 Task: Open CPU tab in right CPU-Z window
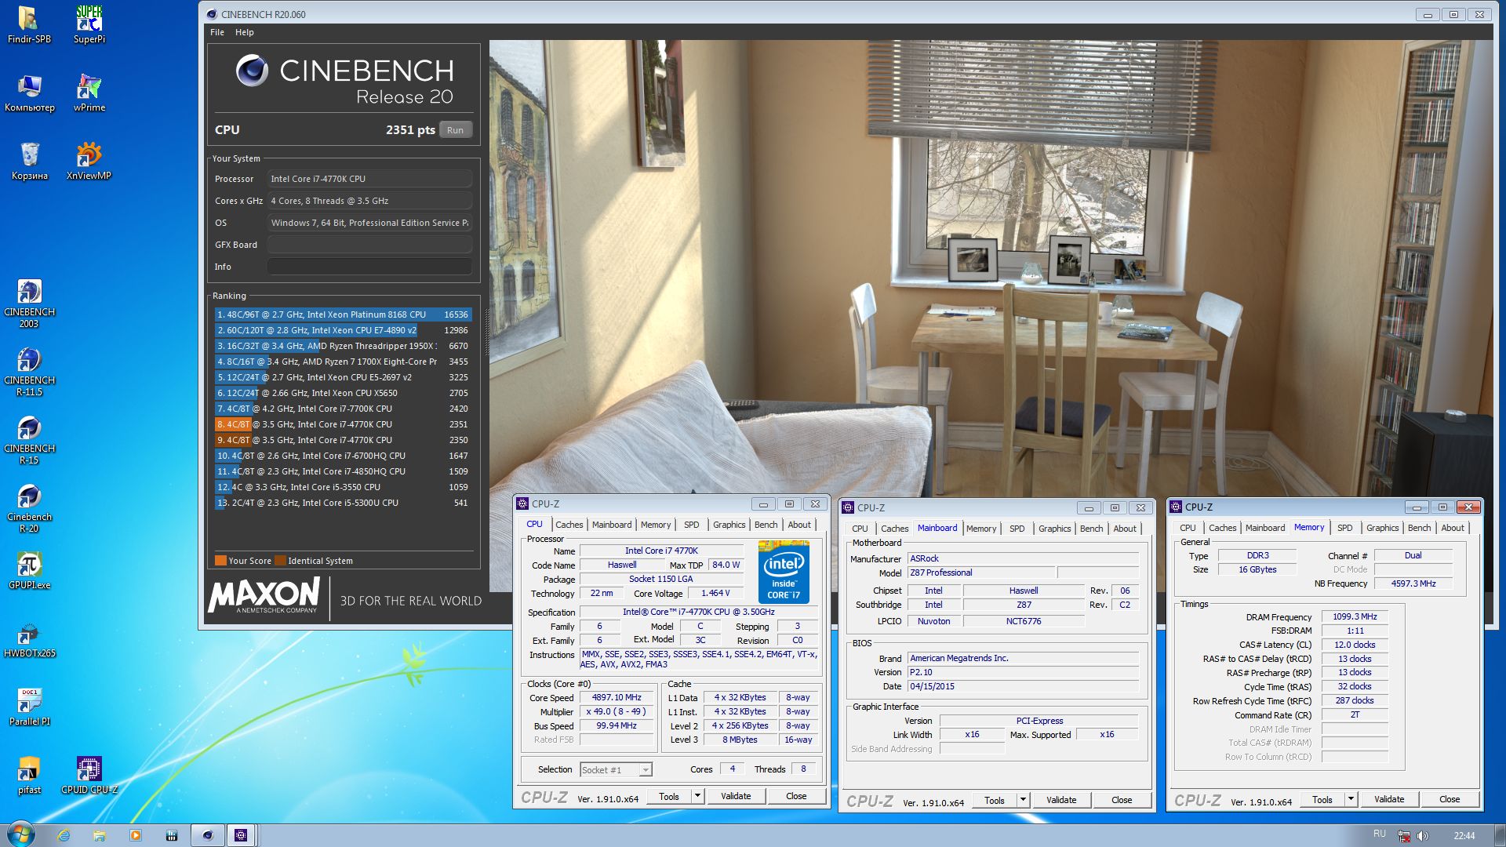(x=1188, y=528)
